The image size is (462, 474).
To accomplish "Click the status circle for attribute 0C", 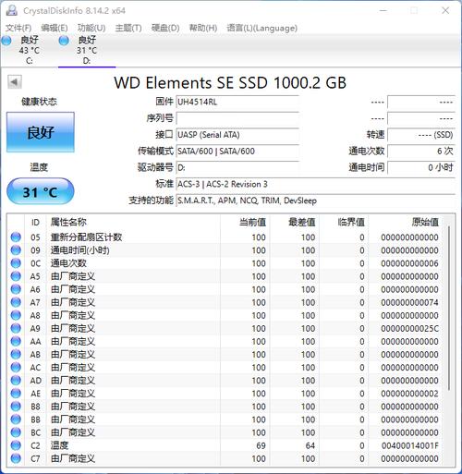I will [x=16, y=263].
